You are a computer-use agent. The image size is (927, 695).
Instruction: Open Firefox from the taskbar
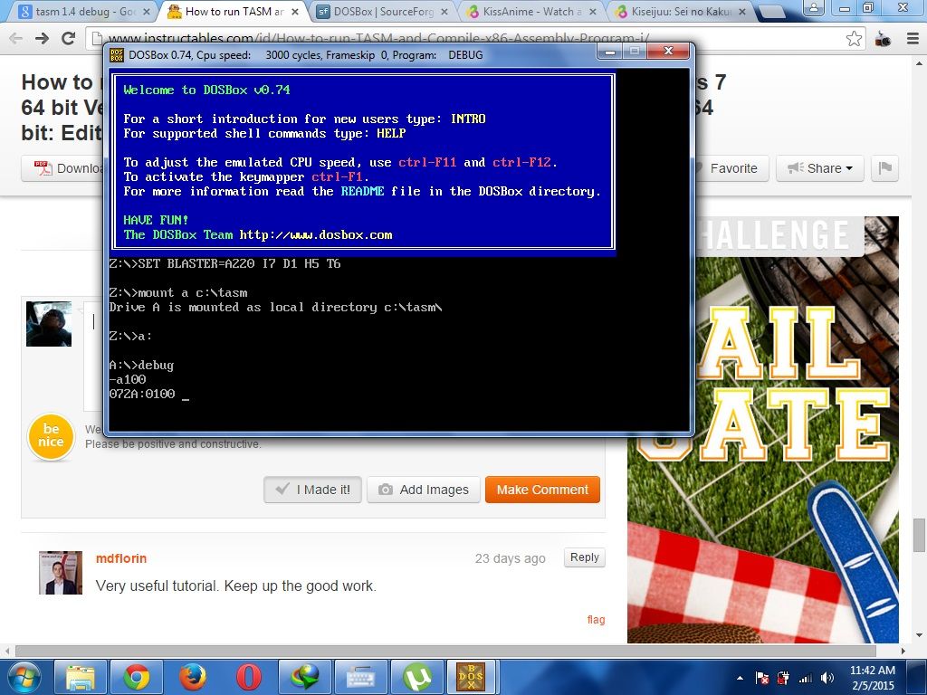[192, 677]
